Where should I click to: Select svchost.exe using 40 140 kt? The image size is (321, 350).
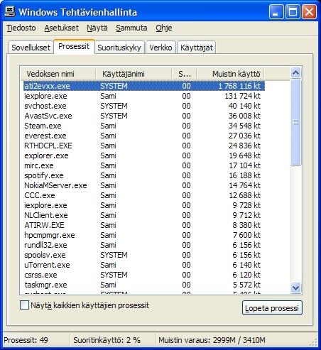[144, 106]
